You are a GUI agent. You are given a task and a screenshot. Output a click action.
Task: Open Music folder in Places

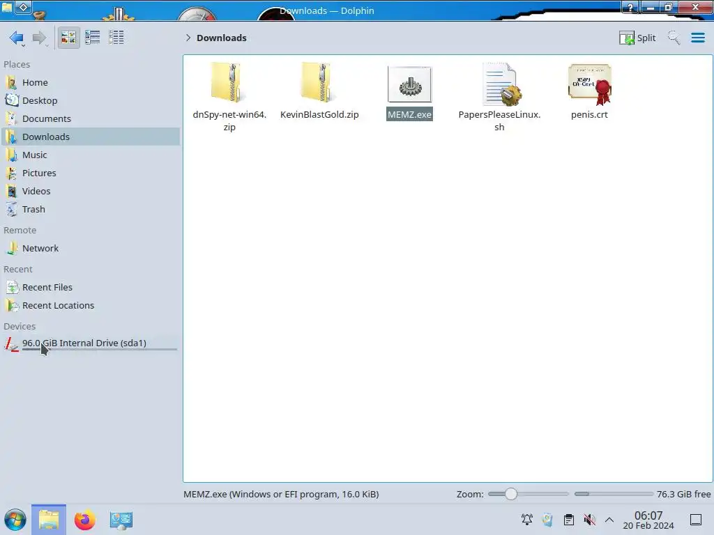pos(90,155)
